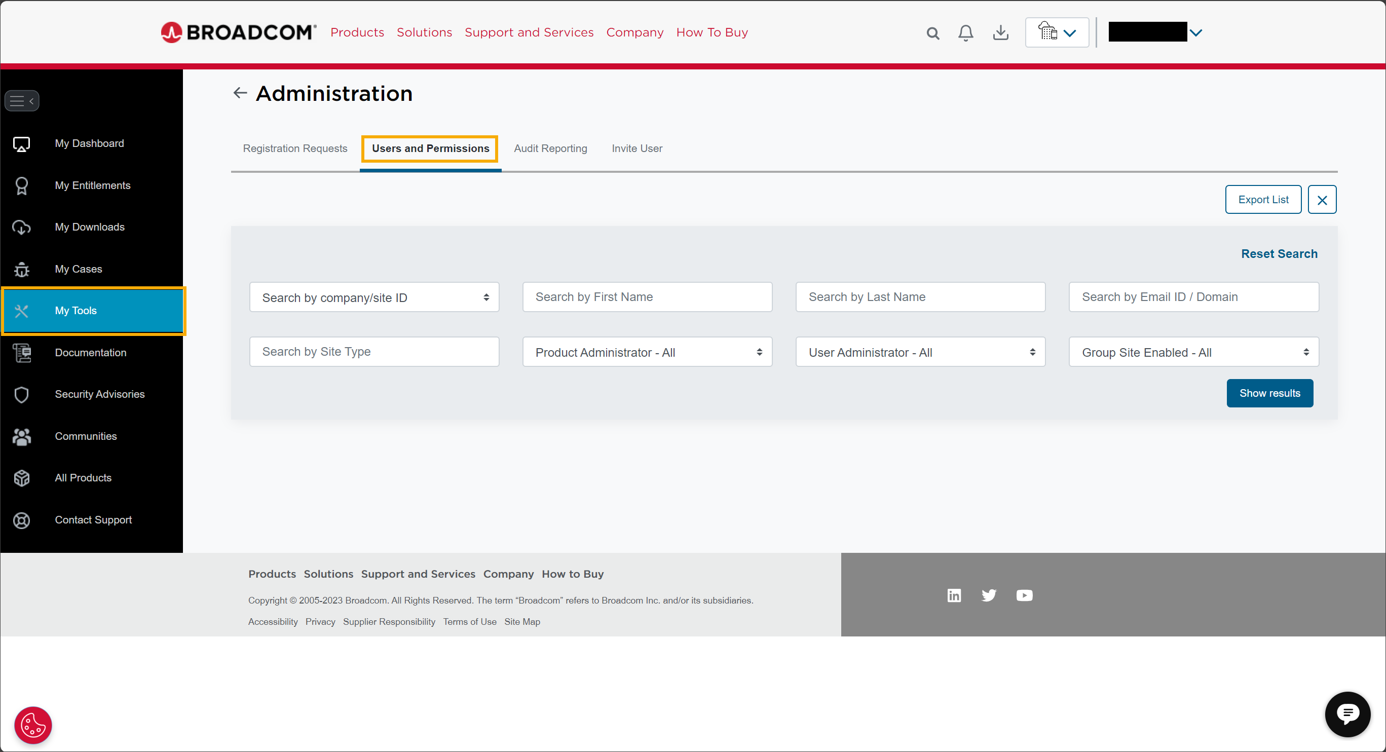
Task: Collapse the sidebar with hamburger toggle
Action: 22,101
